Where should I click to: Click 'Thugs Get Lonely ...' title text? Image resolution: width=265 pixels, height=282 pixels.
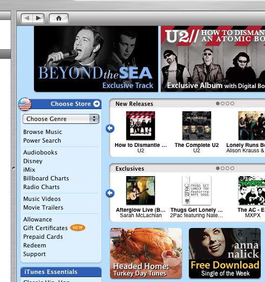point(196,210)
